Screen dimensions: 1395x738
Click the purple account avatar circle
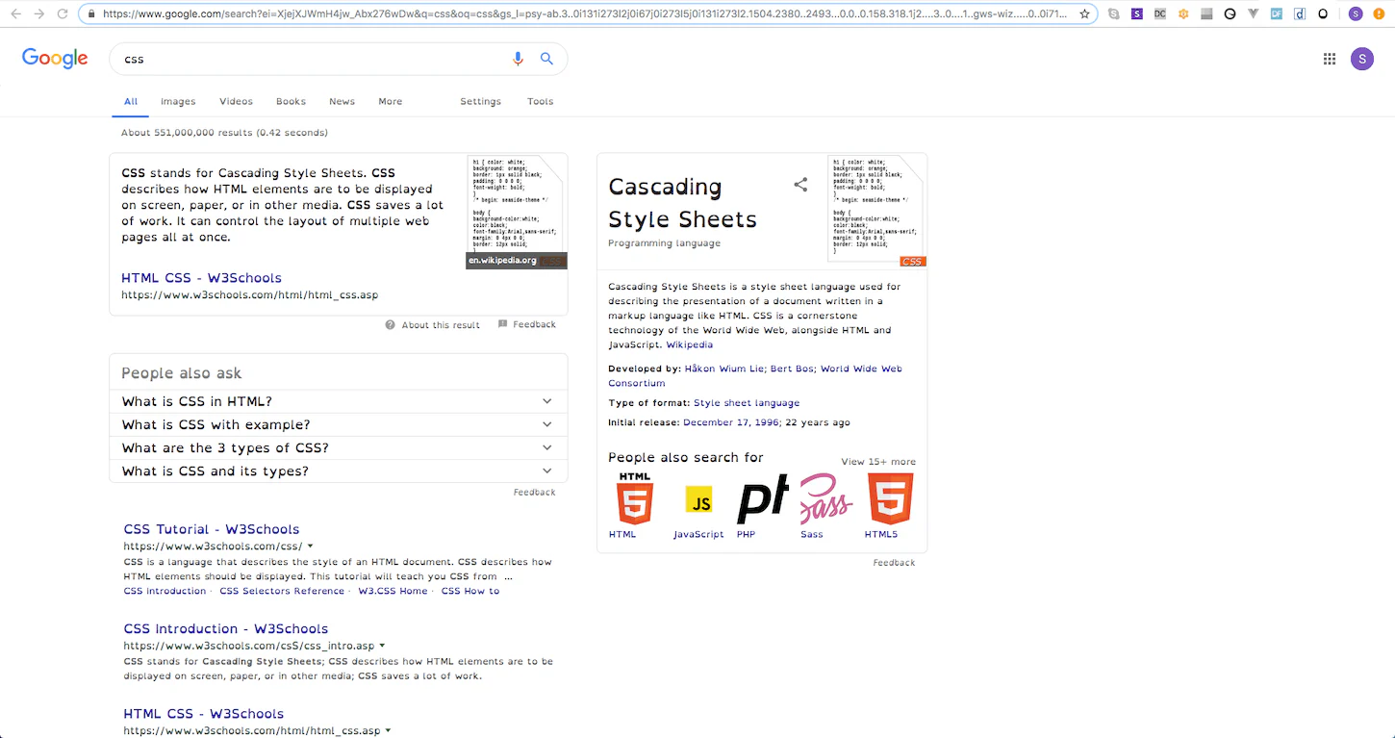(1362, 59)
